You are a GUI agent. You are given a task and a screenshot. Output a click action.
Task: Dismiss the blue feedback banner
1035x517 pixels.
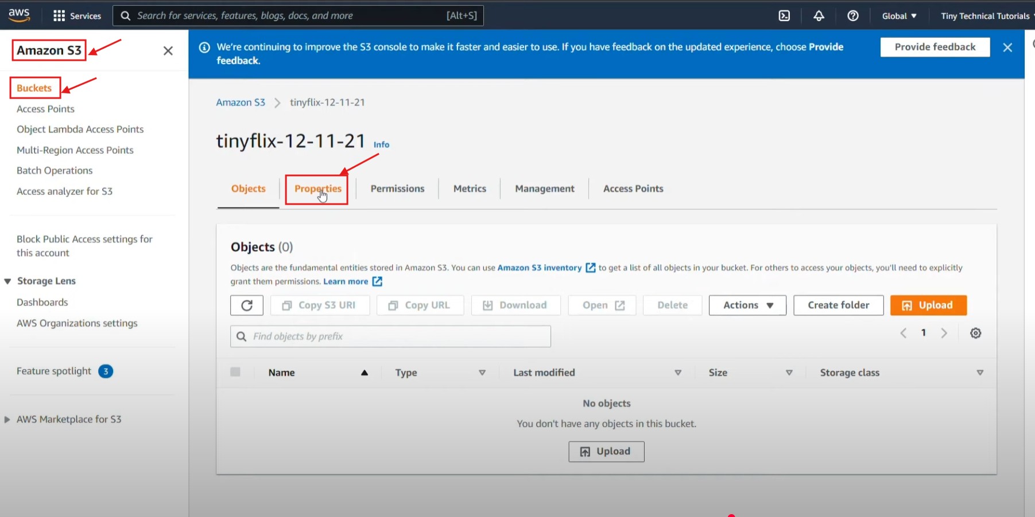coord(1007,48)
